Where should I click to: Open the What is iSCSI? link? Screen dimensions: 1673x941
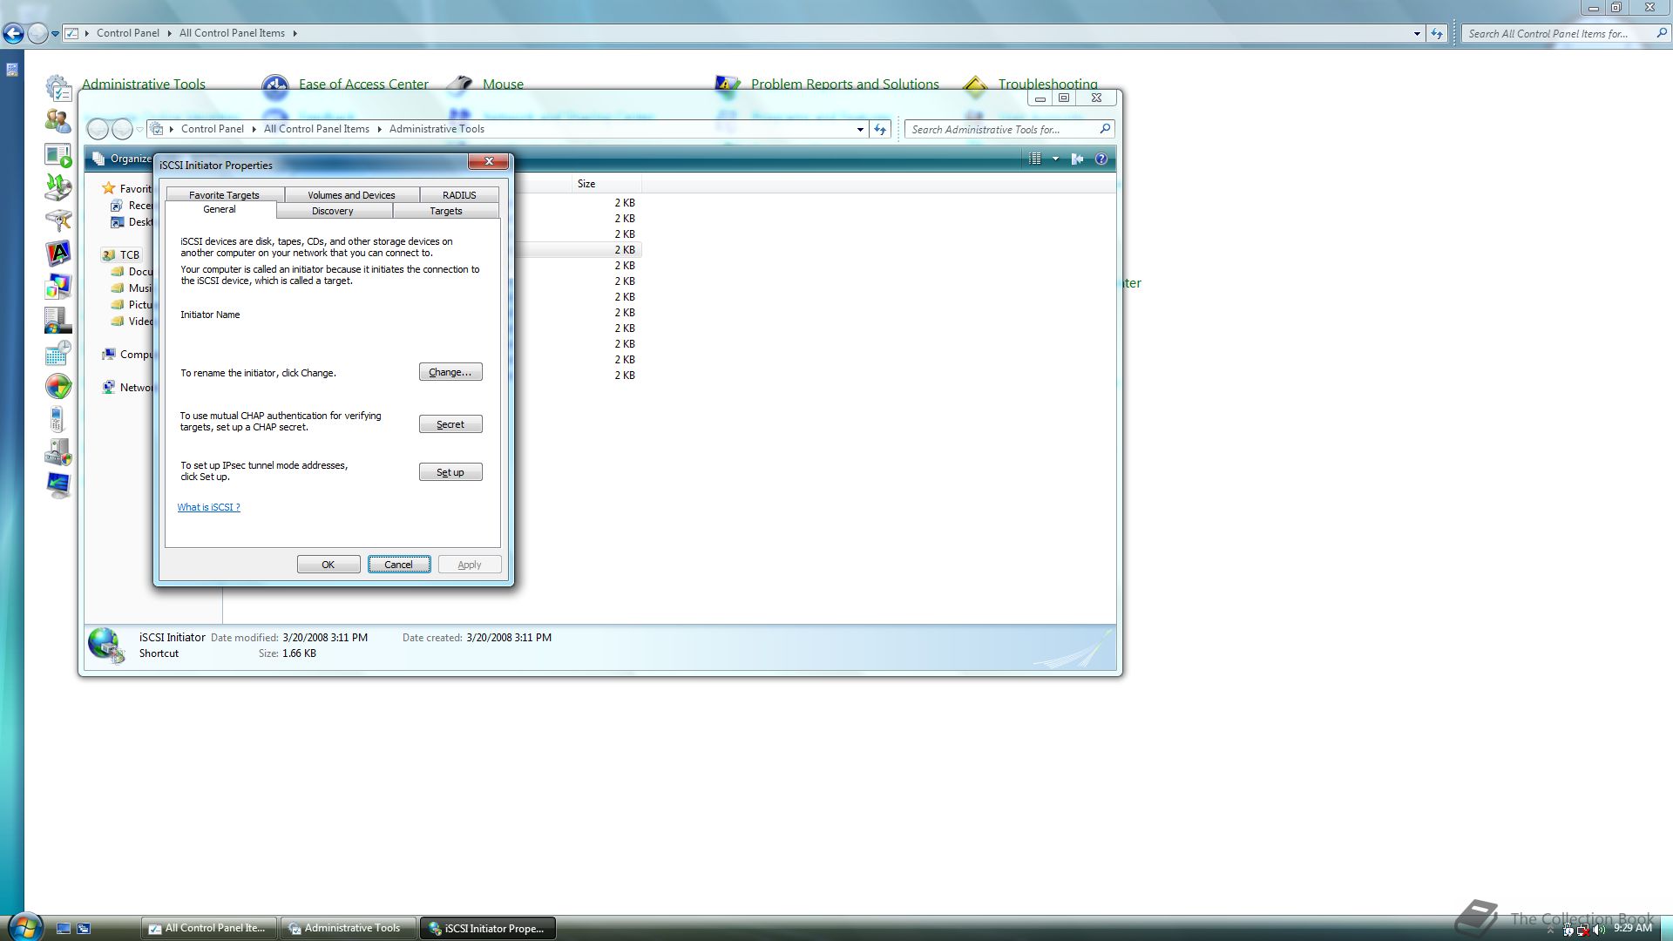pos(209,507)
